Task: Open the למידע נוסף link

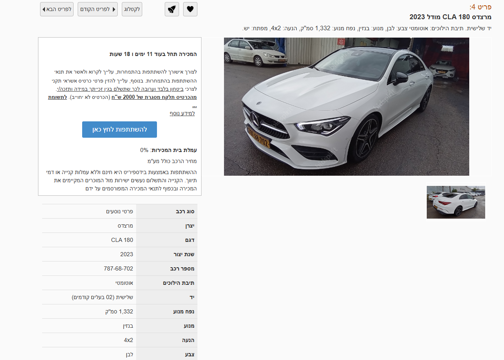Action: click(x=182, y=113)
